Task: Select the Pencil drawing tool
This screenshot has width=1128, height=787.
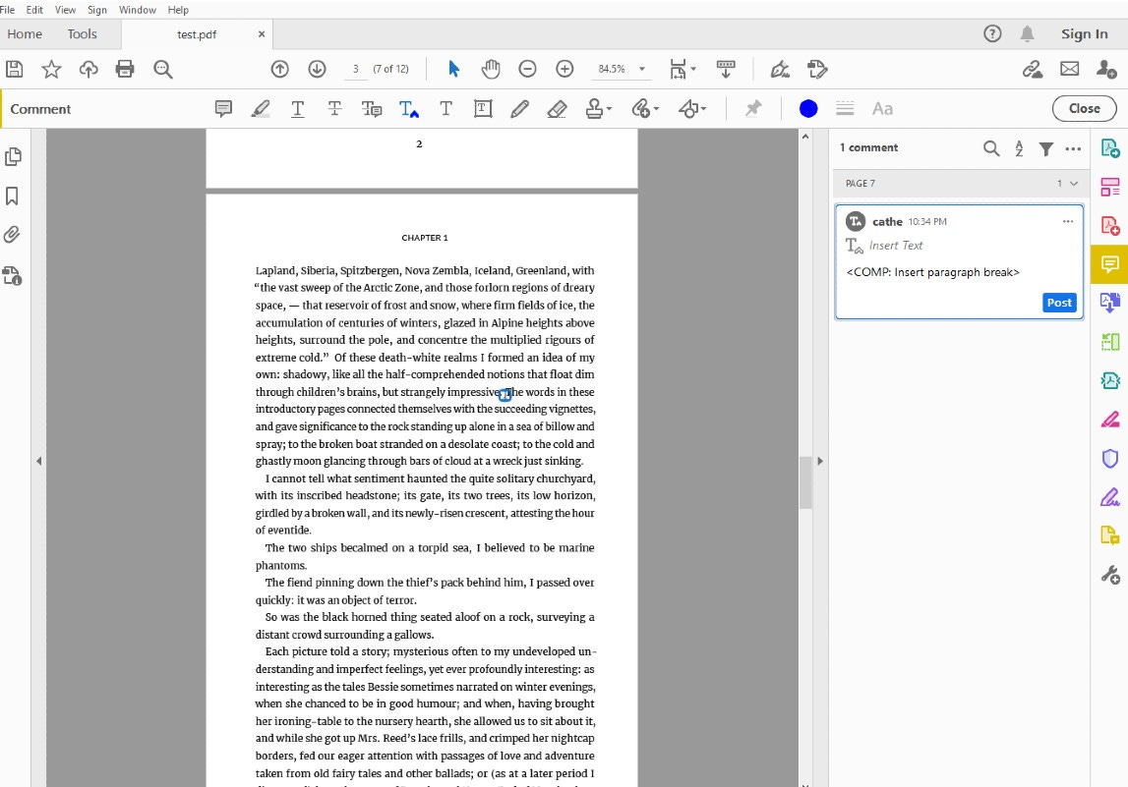Action: (519, 108)
